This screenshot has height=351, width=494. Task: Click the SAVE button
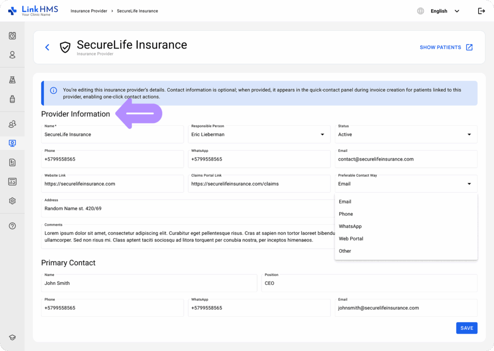(x=467, y=328)
